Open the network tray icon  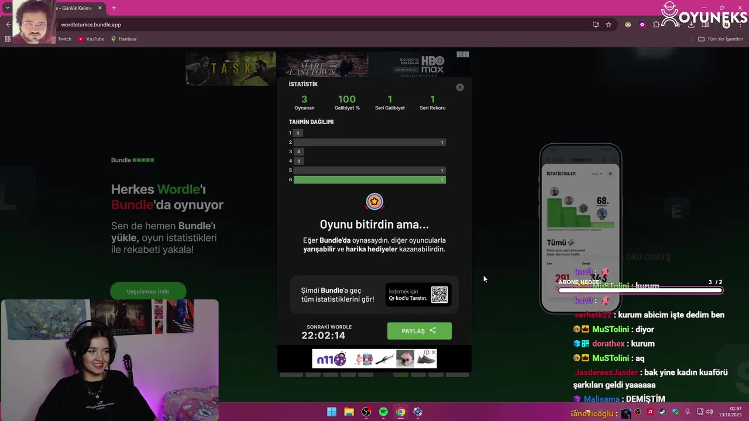tap(700, 412)
